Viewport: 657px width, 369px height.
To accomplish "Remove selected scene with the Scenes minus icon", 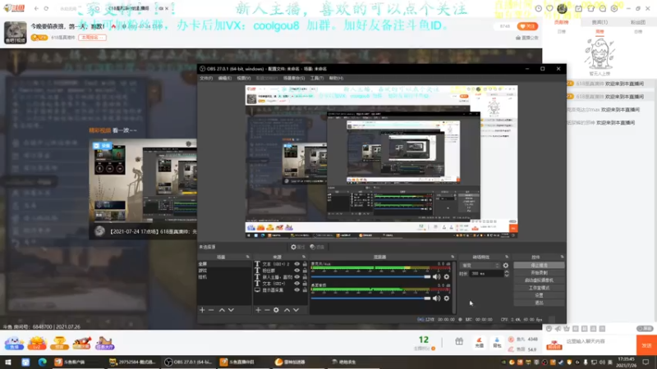I will [x=211, y=310].
